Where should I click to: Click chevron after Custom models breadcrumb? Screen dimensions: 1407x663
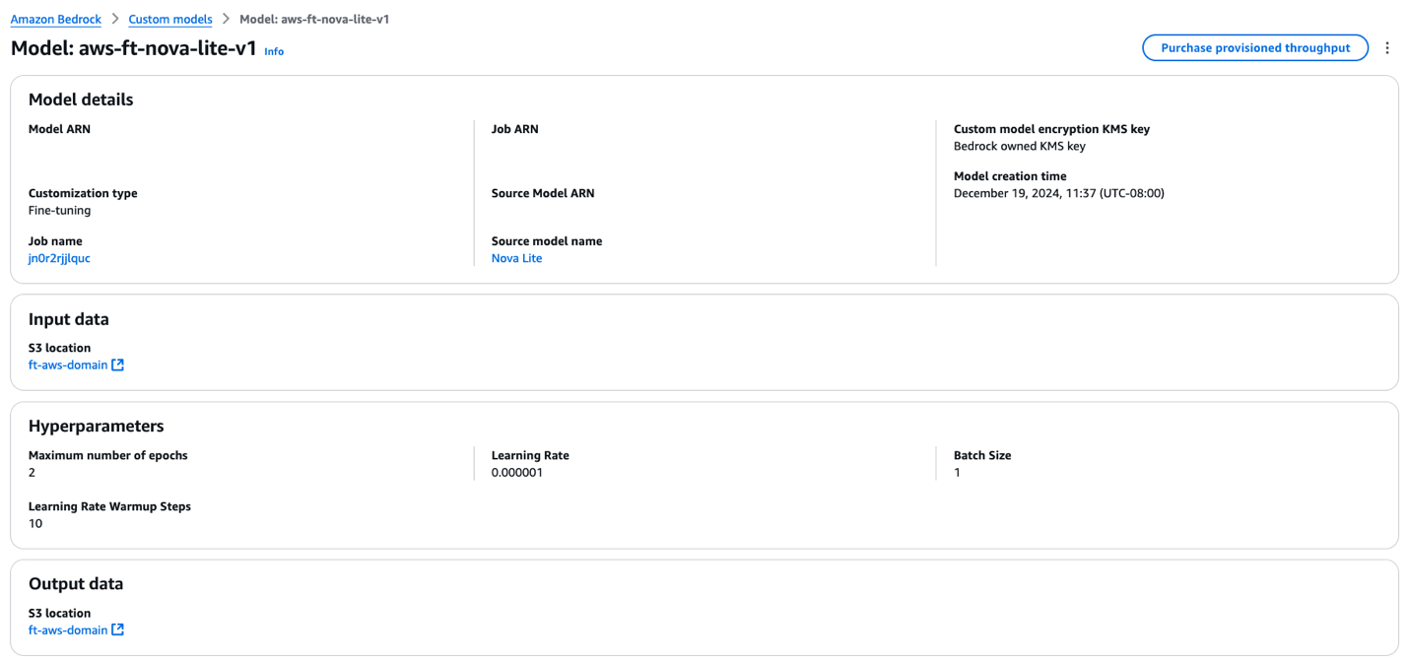click(226, 20)
